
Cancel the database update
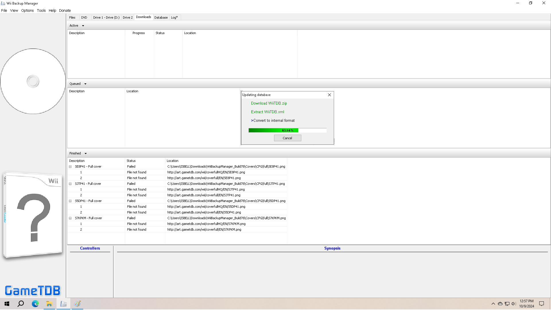pos(288,138)
